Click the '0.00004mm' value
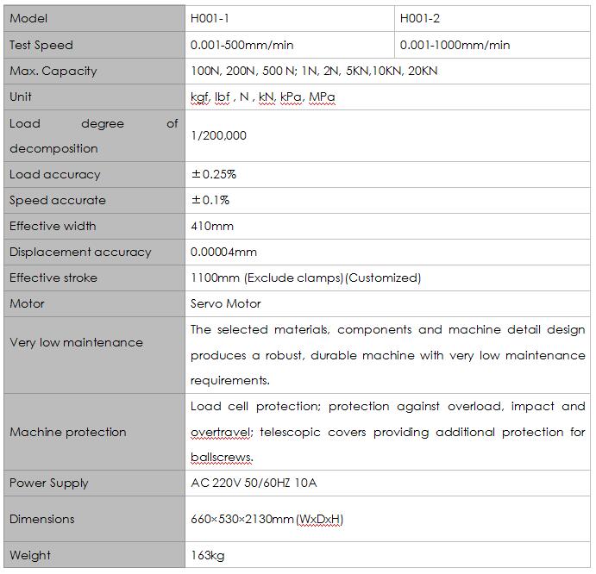The image size is (596, 574). (223, 252)
